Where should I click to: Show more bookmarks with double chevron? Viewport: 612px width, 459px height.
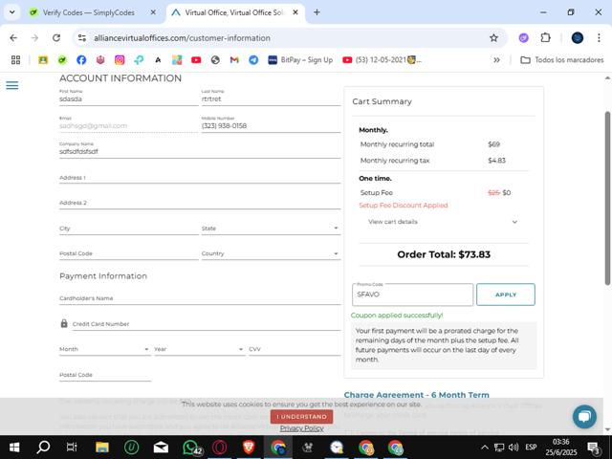[x=496, y=59]
